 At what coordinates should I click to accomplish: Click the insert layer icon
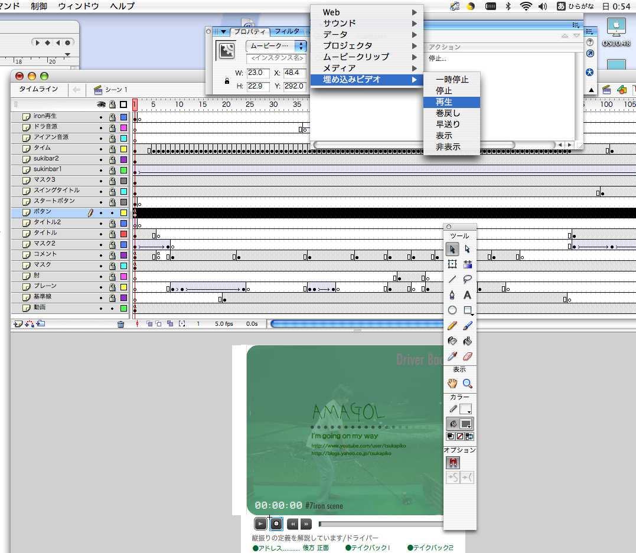(18, 324)
